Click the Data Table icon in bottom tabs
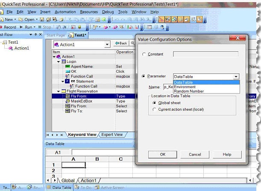261x191 pixels. point(48,187)
